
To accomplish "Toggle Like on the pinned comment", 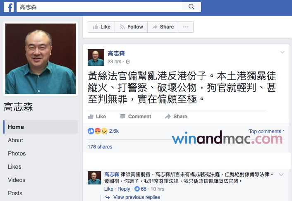I will pos(108,189).
